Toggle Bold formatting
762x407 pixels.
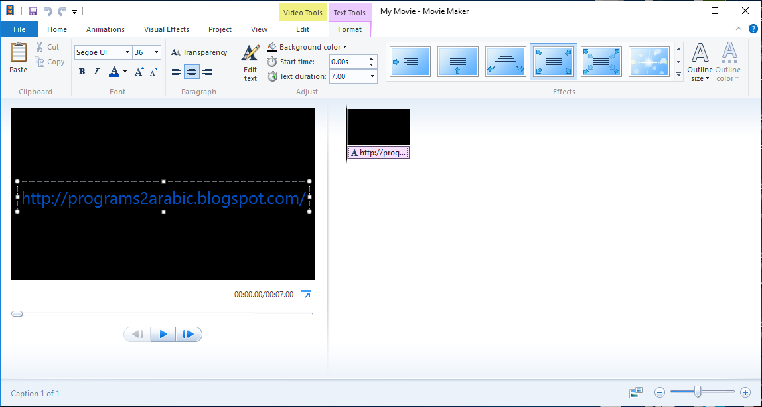pos(82,72)
